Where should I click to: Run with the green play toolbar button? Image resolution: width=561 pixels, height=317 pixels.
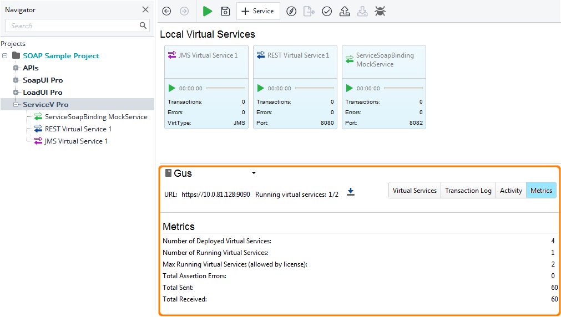pyautogui.click(x=207, y=11)
